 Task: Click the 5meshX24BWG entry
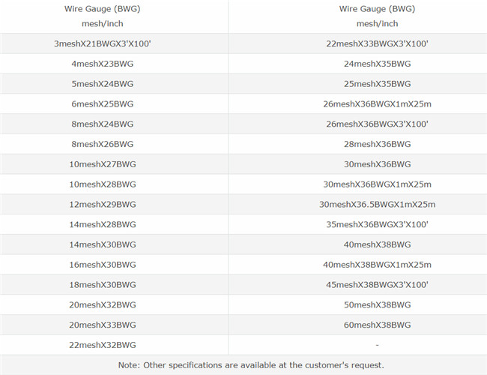point(103,84)
